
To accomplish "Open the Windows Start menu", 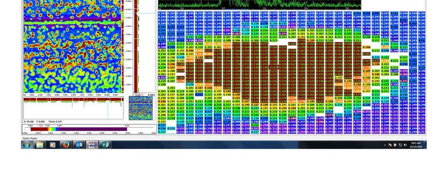I will pyautogui.click(x=27, y=145).
